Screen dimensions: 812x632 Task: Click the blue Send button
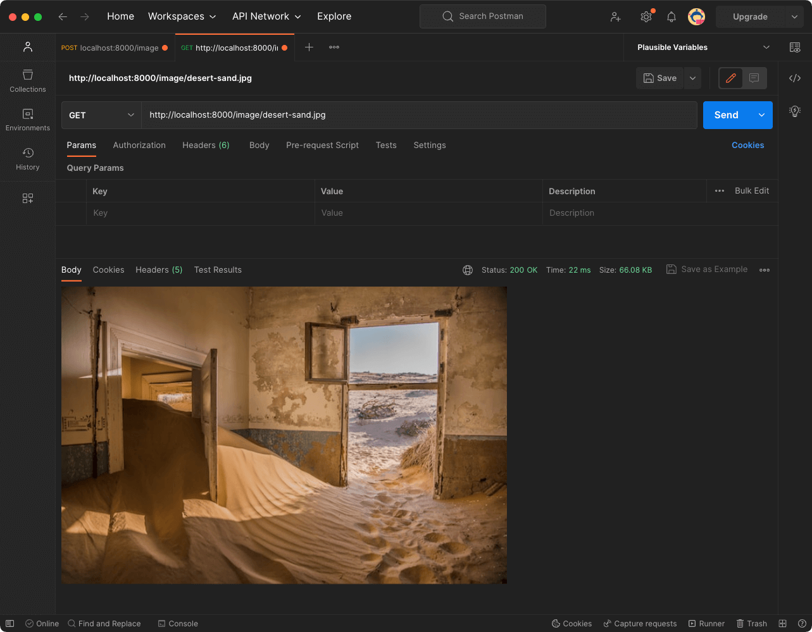[x=726, y=115]
